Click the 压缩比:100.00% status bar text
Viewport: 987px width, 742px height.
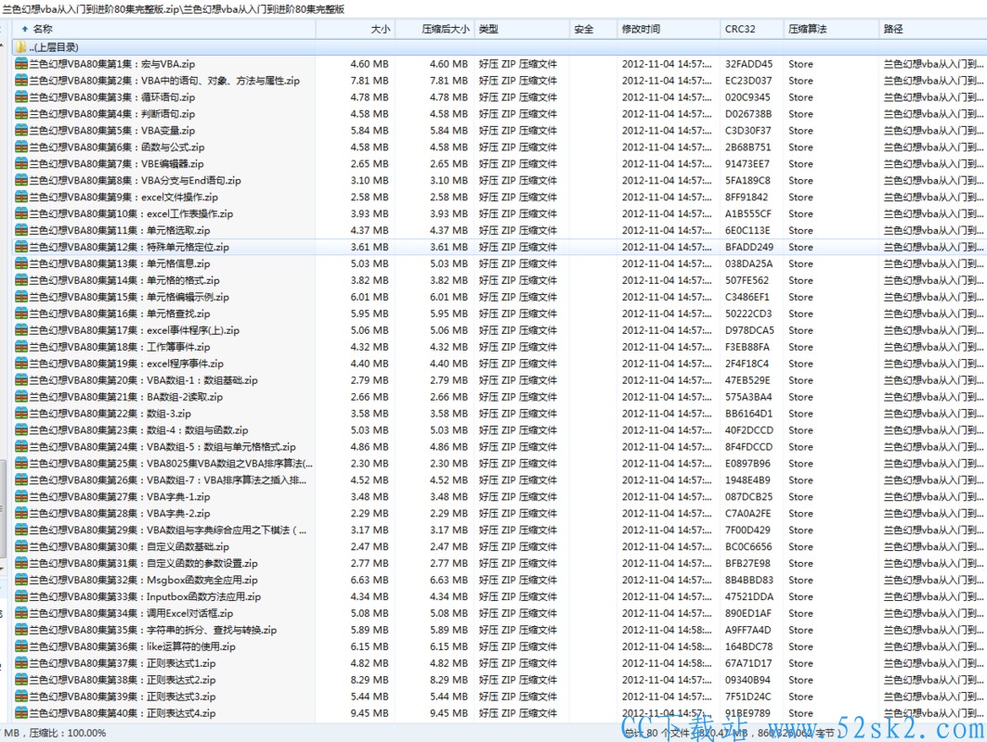(x=68, y=734)
